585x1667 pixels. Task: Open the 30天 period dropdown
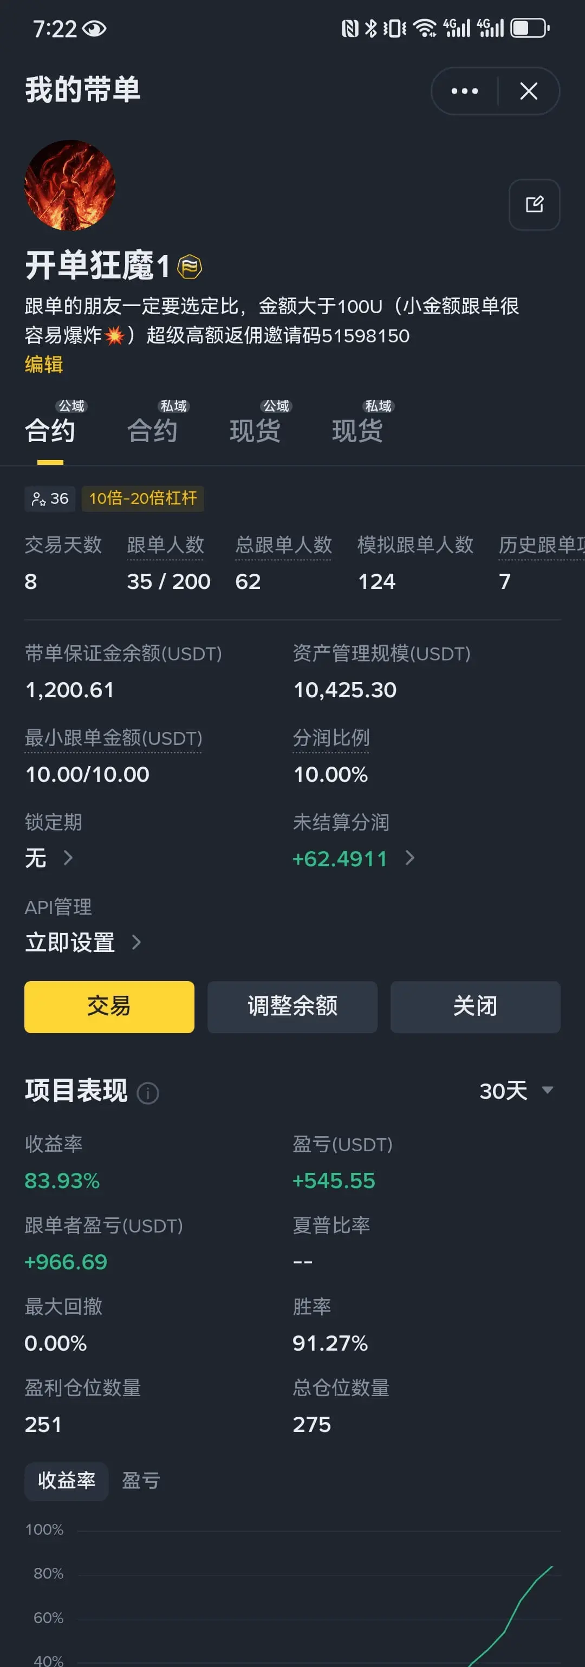pos(516,1091)
